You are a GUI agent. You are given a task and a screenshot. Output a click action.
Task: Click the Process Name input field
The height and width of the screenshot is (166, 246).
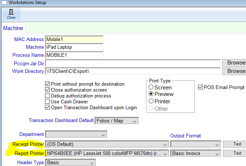(x=74, y=55)
